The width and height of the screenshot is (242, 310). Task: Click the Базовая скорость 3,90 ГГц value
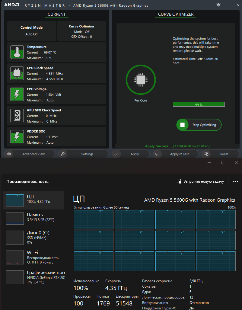click(x=196, y=281)
